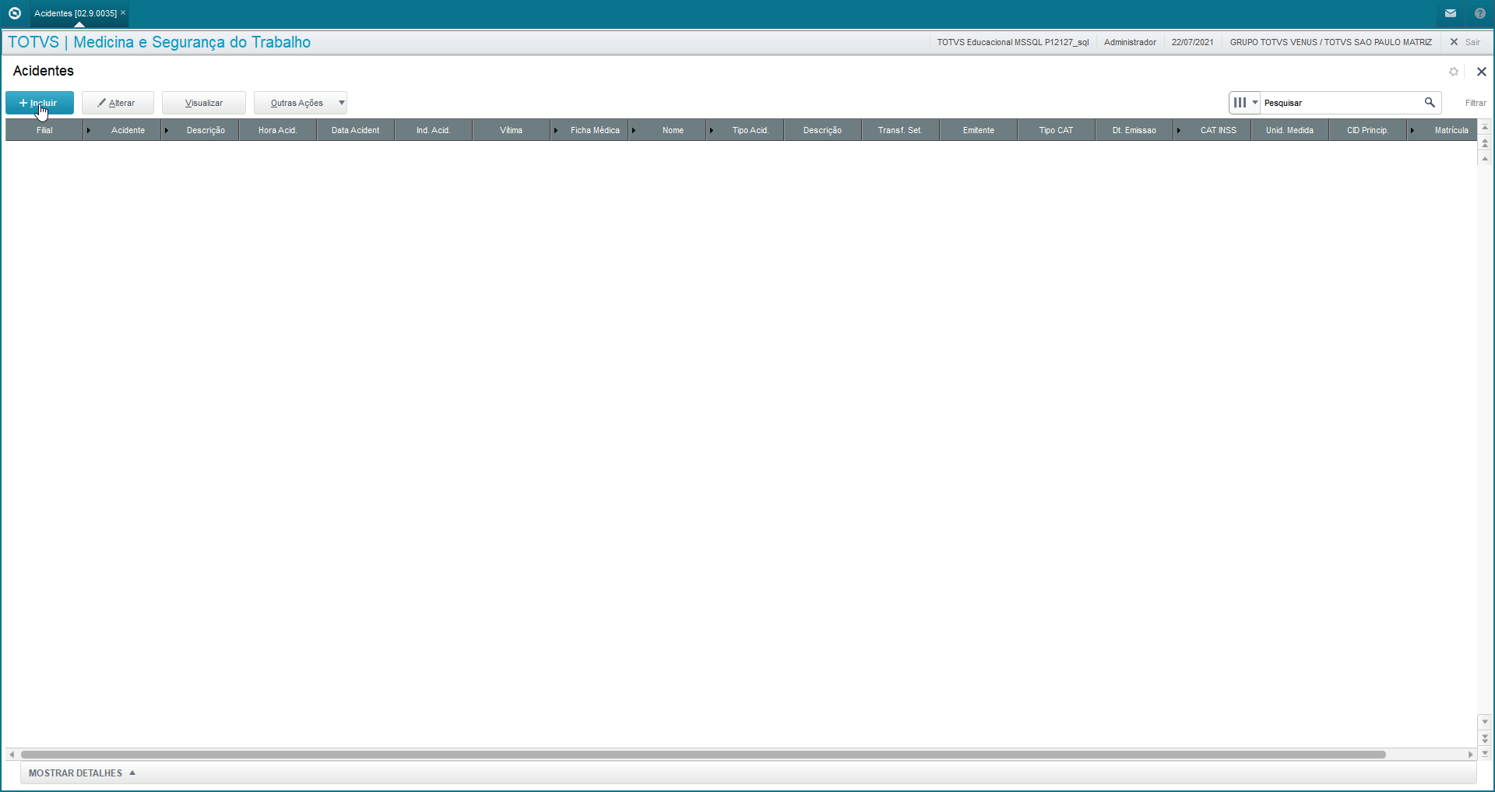Viewport: 1495px width, 792px height.
Task: Click arrow marker before CAT INSS column
Action: (x=1179, y=130)
